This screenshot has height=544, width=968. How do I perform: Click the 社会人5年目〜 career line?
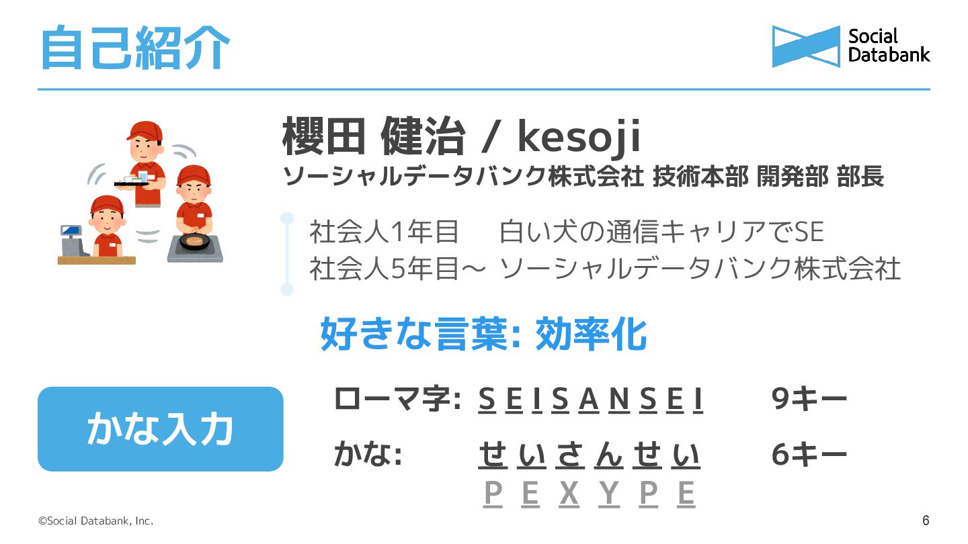point(605,269)
